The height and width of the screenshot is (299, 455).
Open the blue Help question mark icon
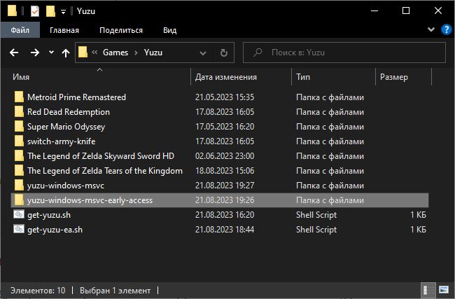pos(447,29)
